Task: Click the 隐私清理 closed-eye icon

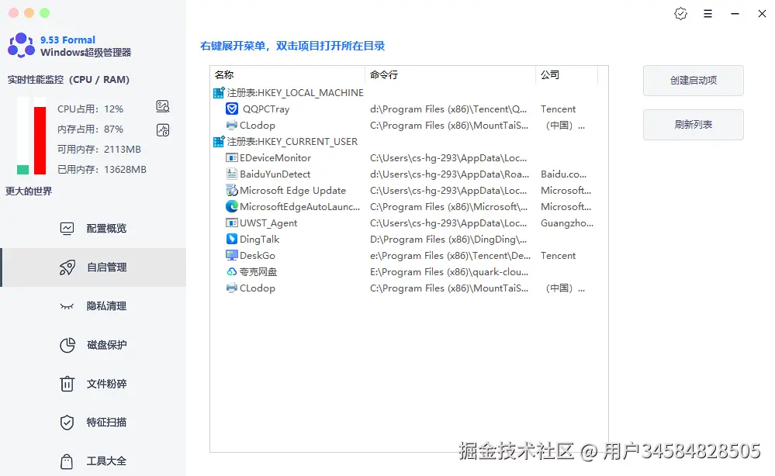Action: coord(67,306)
